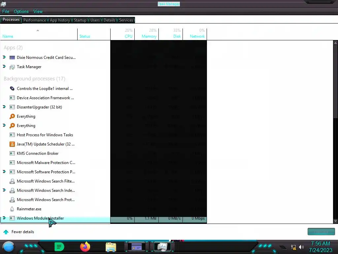Sort by the Memory column header
The width and height of the screenshot is (338, 254).
[x=147, y=34]
